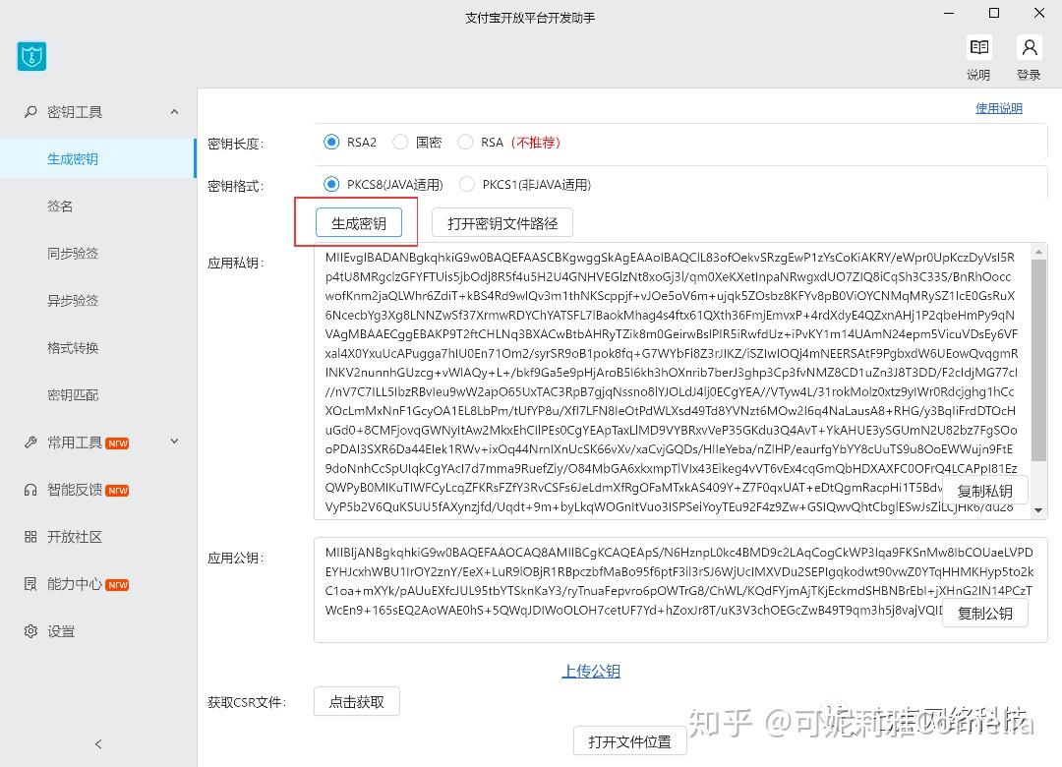This screenshot has height=767, width=1062.
Task: Click the 上传公钥 link
Action: click(591, 671)
